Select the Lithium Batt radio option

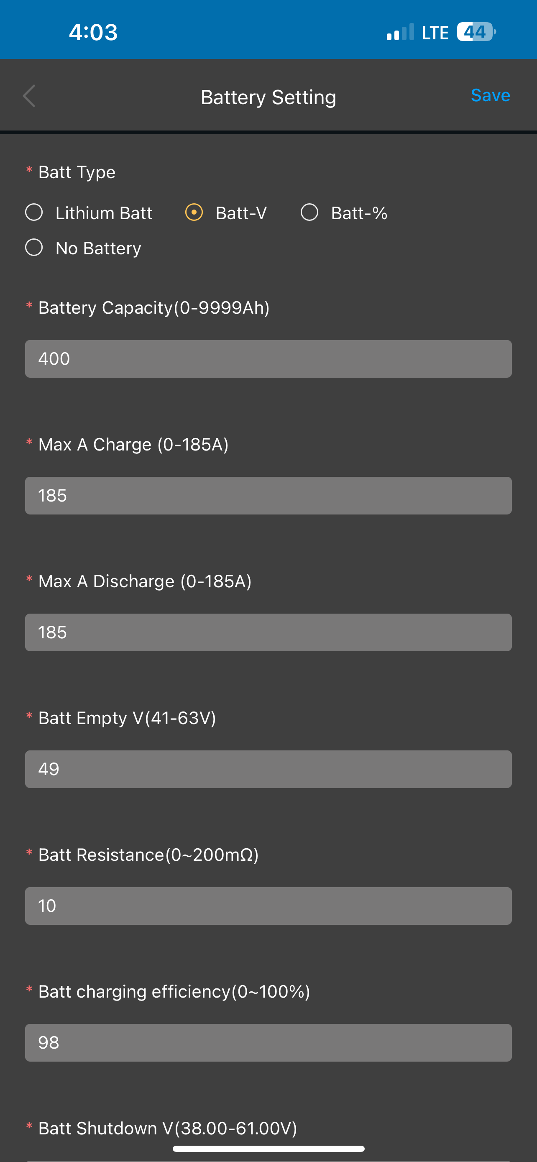pyautogui.click(x=89, y=213)
